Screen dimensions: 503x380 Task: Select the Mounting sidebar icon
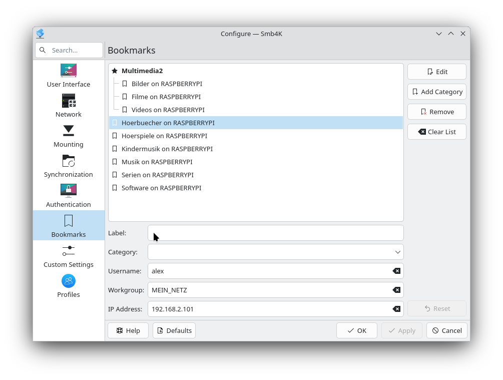tap(69, 131)
